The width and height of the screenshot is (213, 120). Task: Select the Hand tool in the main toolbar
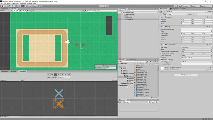(x=2, y=6)
